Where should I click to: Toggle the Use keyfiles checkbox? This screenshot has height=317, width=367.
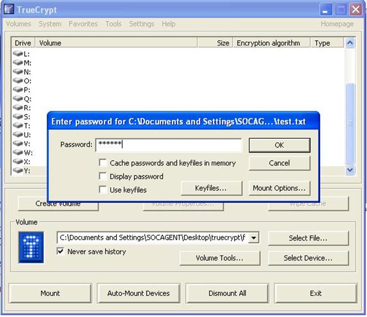[x=103, y=190]
